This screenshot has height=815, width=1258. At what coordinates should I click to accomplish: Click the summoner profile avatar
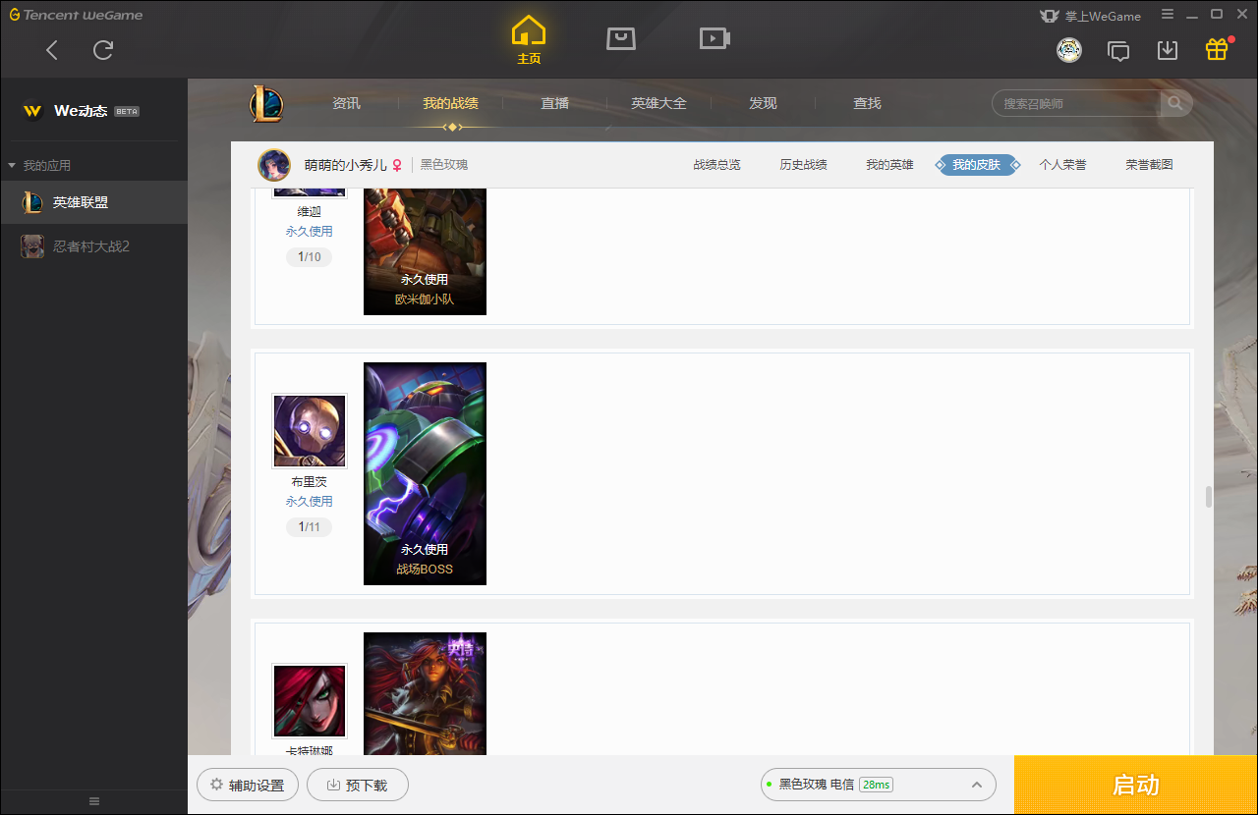[274, 165]
